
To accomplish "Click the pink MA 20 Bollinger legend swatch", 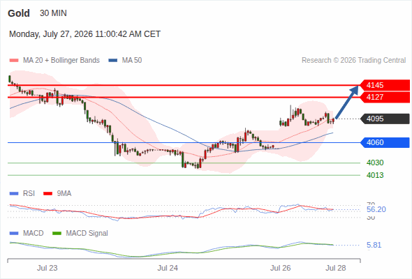I will tap(14, 61).
